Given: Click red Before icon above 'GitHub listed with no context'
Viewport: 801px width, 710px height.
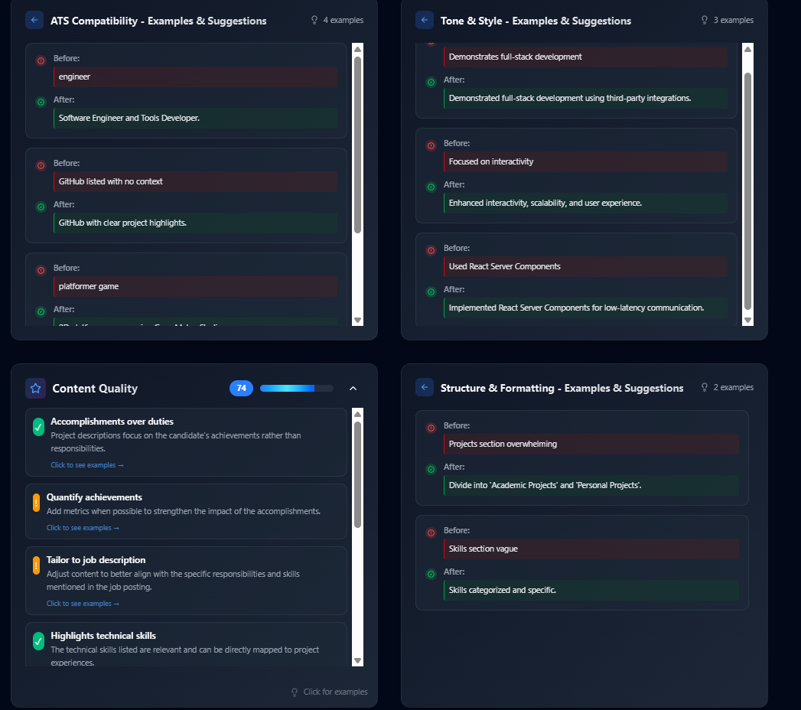Looking at the screenshot, I should coord(41,165).
